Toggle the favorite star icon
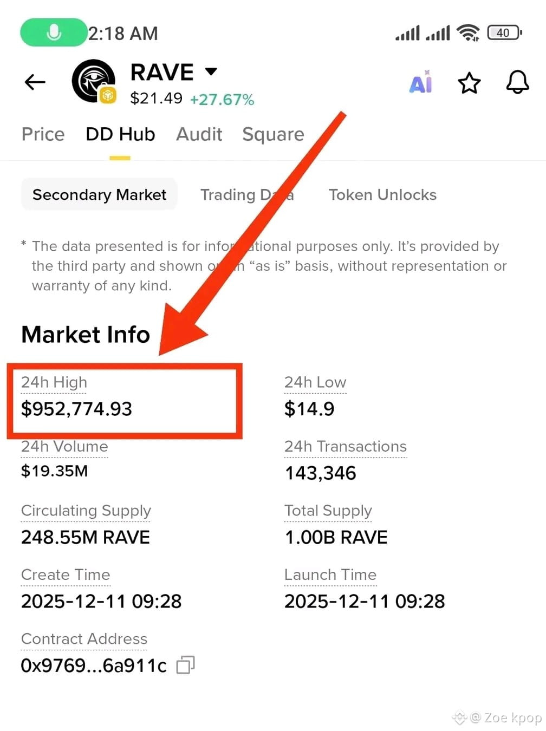Screen dimensions: 546x731 click(x=469, y=83)
